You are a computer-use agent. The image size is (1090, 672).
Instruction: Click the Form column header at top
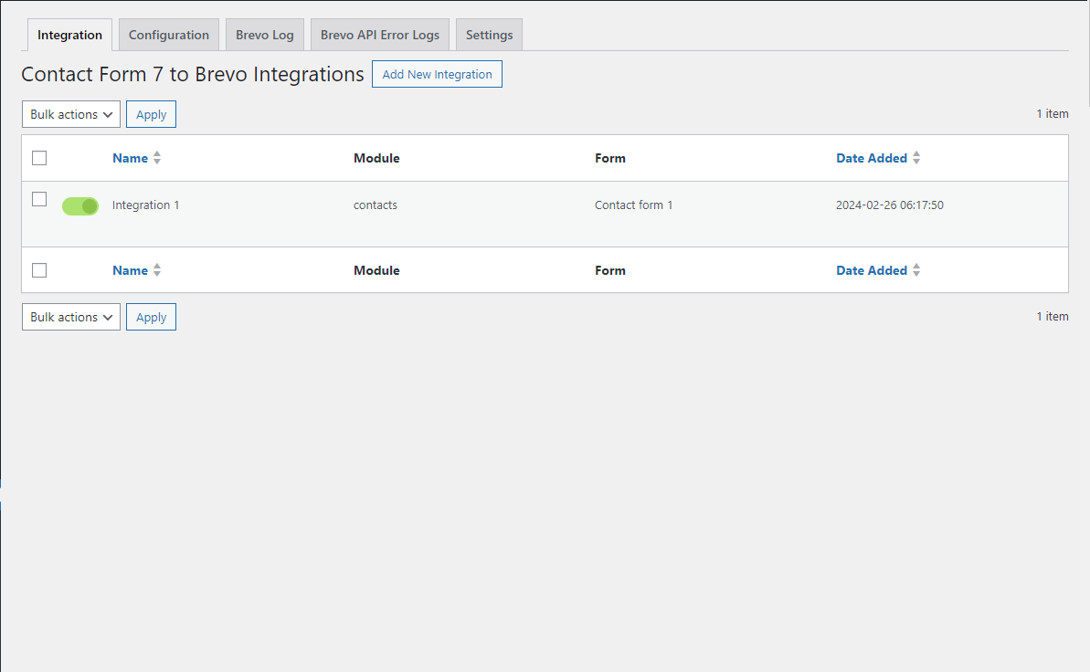(x=610, y=158)
